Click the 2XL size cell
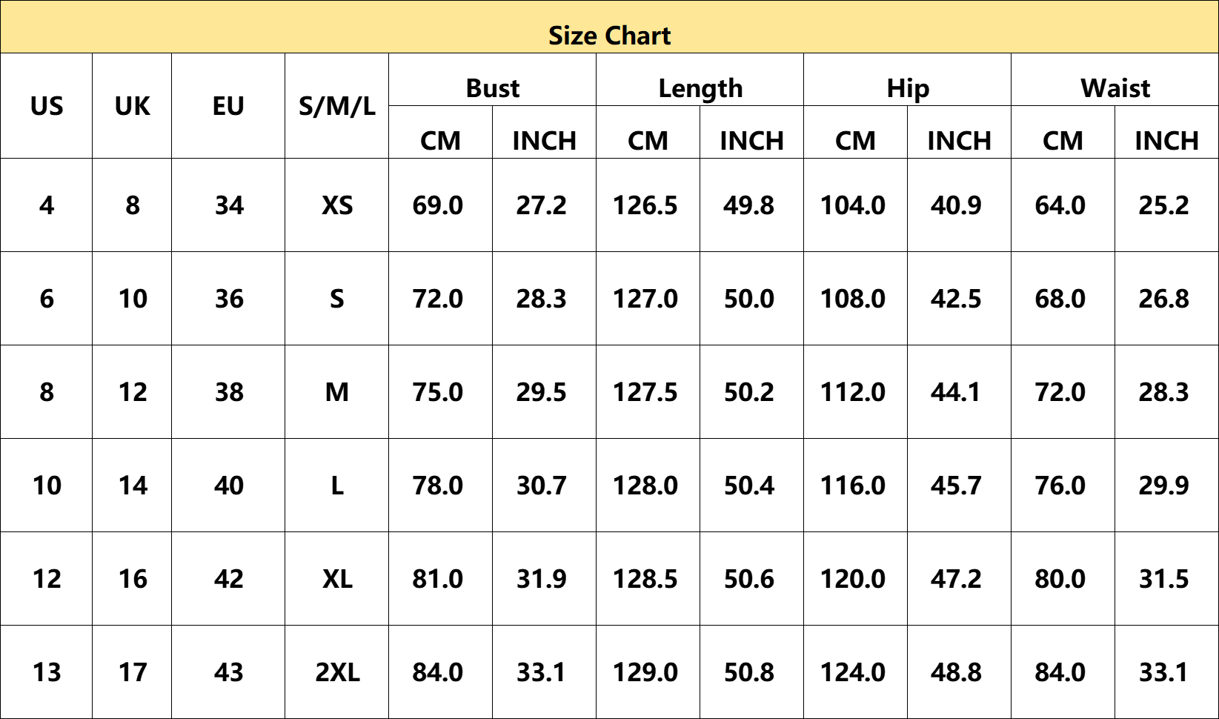1219x719 pixels. (337, 672)
